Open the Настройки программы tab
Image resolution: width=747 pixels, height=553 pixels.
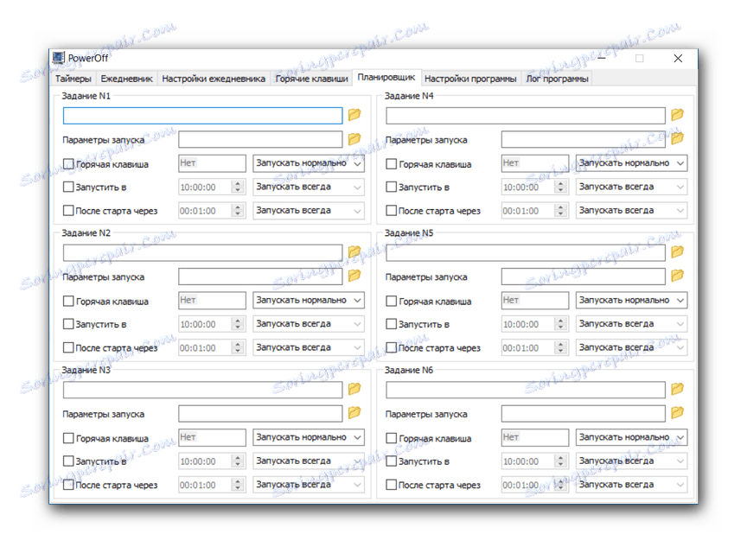point(470,79)
